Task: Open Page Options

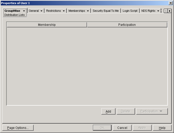Action: 18,128
